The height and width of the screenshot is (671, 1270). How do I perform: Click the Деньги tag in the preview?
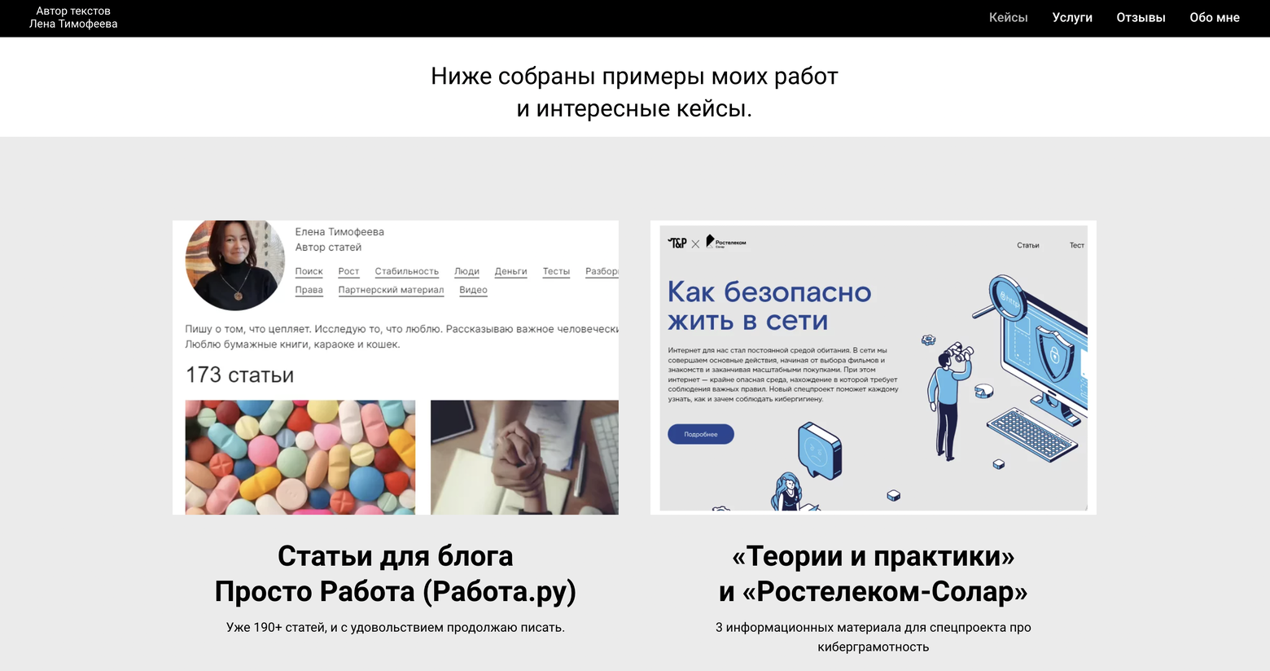tap(510, 271)
